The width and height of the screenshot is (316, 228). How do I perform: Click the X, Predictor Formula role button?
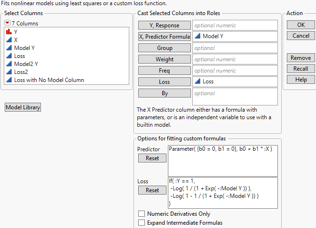point(165,37)
